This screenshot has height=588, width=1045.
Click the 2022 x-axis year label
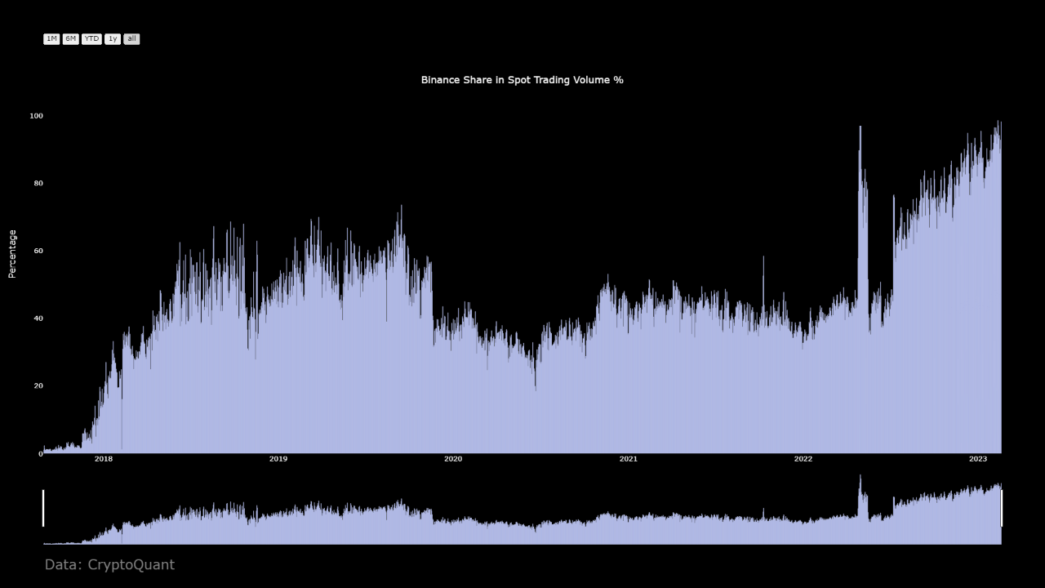[803, 459]
